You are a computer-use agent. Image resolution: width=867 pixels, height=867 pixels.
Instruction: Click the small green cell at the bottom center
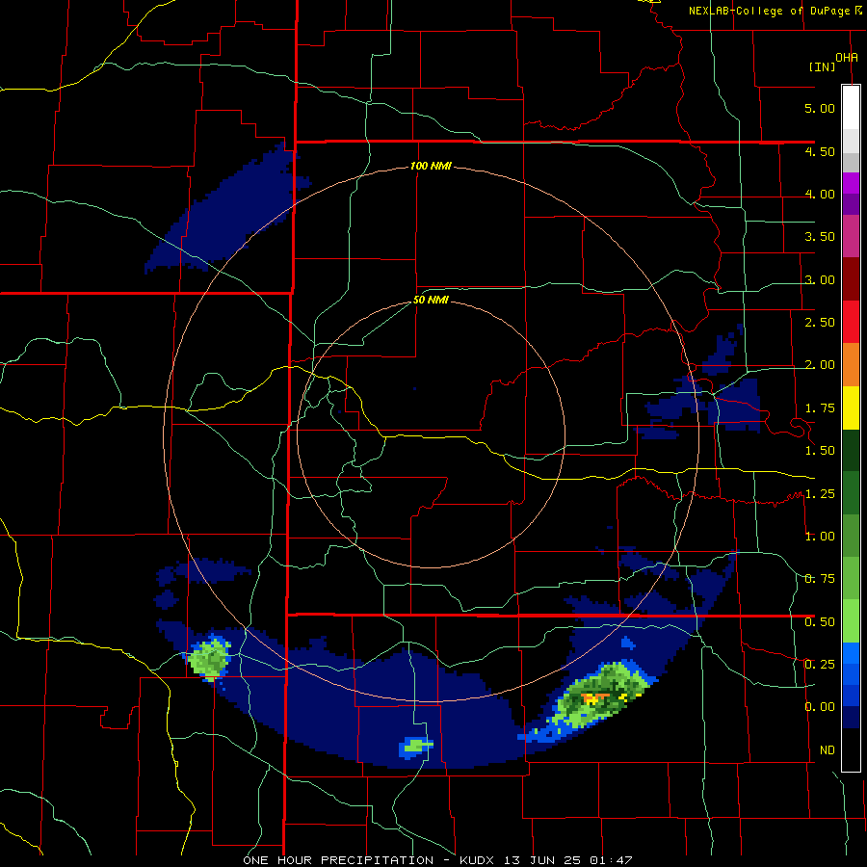[x=416, y=747]
